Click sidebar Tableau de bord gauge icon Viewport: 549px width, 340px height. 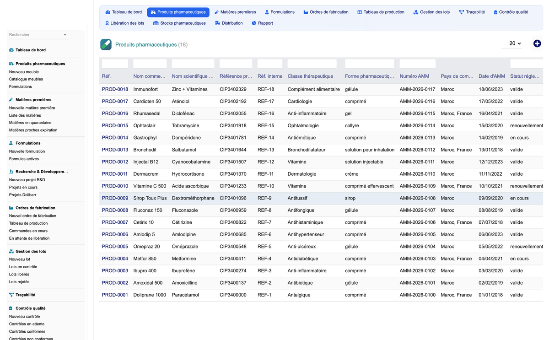click(x=11, y=50)
